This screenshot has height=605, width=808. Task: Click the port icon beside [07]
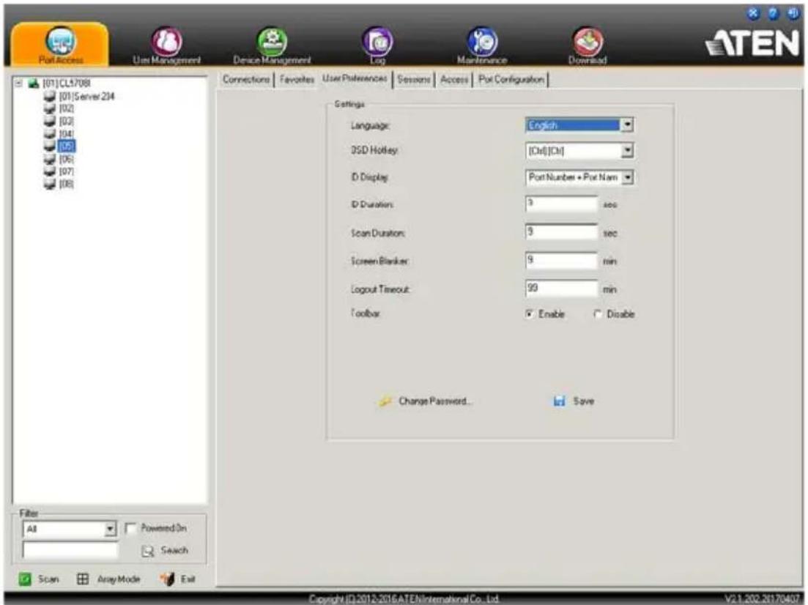point(50,171)
